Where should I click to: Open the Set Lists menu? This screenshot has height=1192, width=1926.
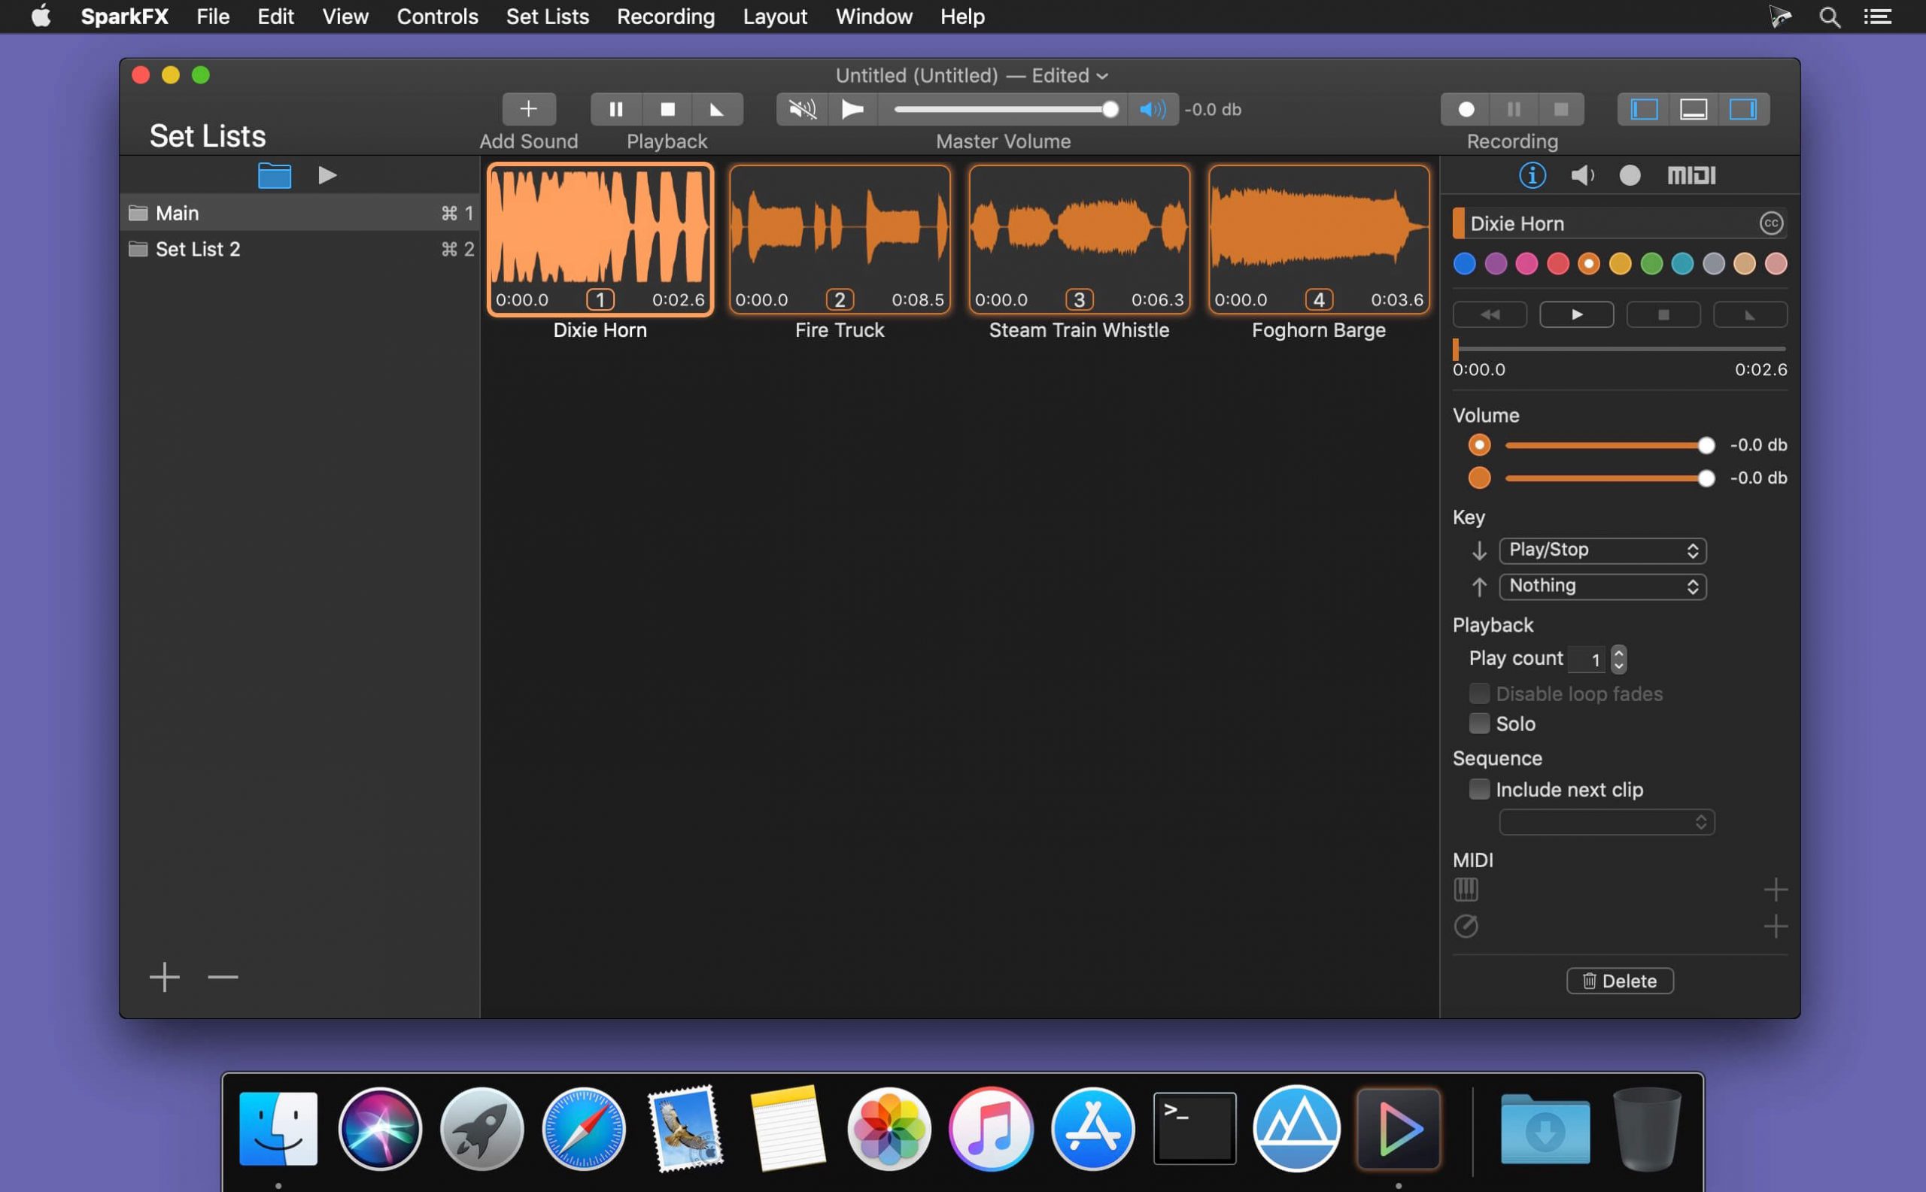click(546, 17)
